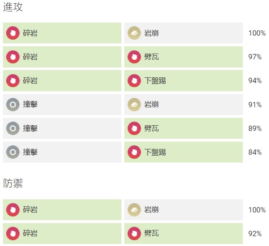Click the rock-type icon beside 岩崩 in the 防禦 section
The height and width of the screenshot is (246, 269).
[x=134, y=210]
